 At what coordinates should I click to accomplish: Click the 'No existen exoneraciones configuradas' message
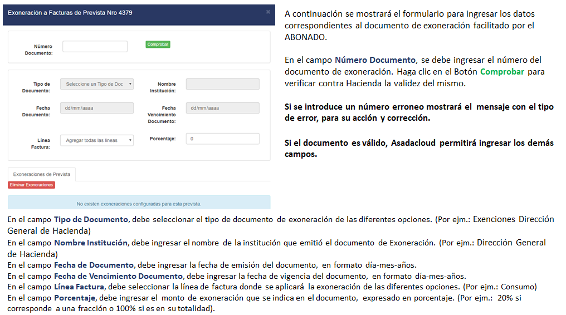139,204
